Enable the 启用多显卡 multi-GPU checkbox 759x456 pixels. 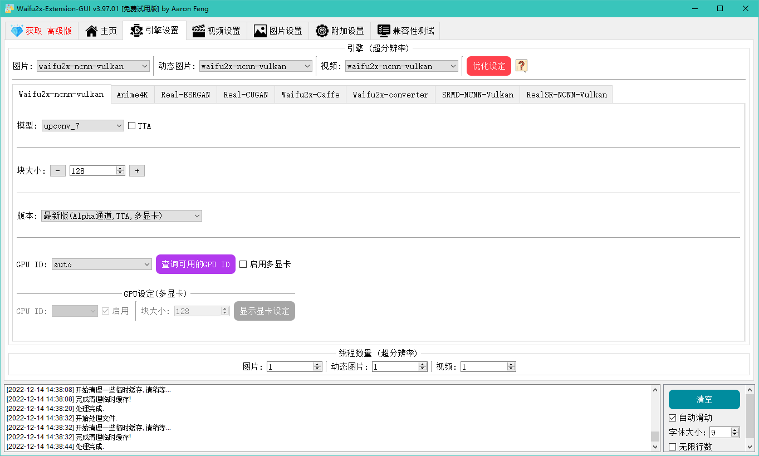(x=243, y=264)
